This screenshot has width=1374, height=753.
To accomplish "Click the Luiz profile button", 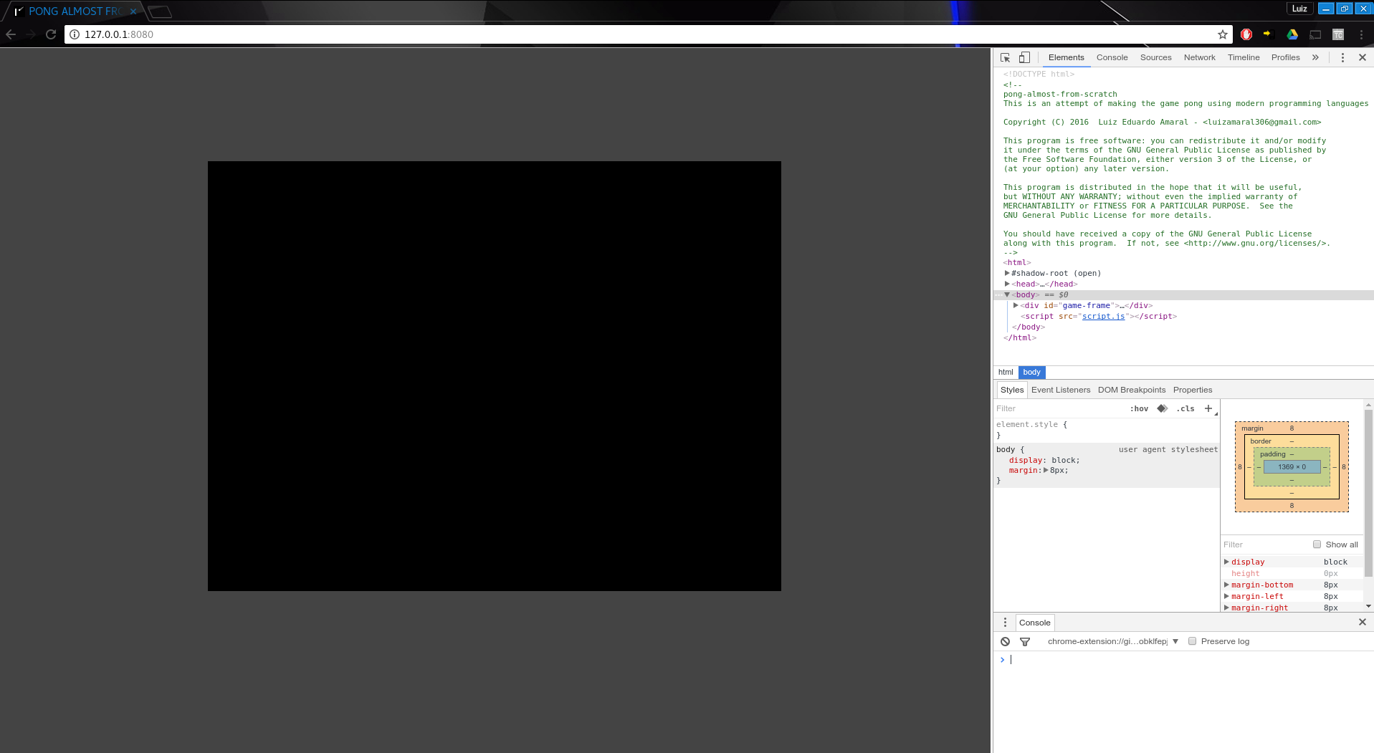I will (x=1300, y=9).
